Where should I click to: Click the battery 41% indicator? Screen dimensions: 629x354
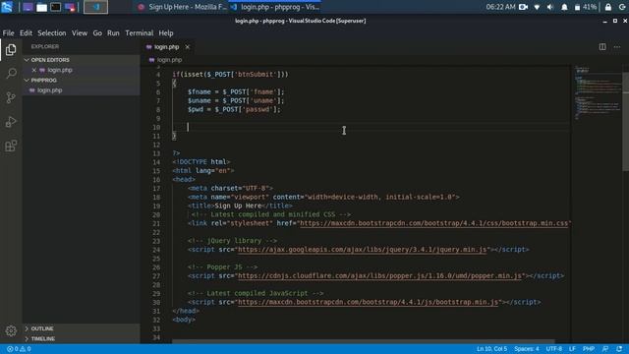click(x=586, y=7)
